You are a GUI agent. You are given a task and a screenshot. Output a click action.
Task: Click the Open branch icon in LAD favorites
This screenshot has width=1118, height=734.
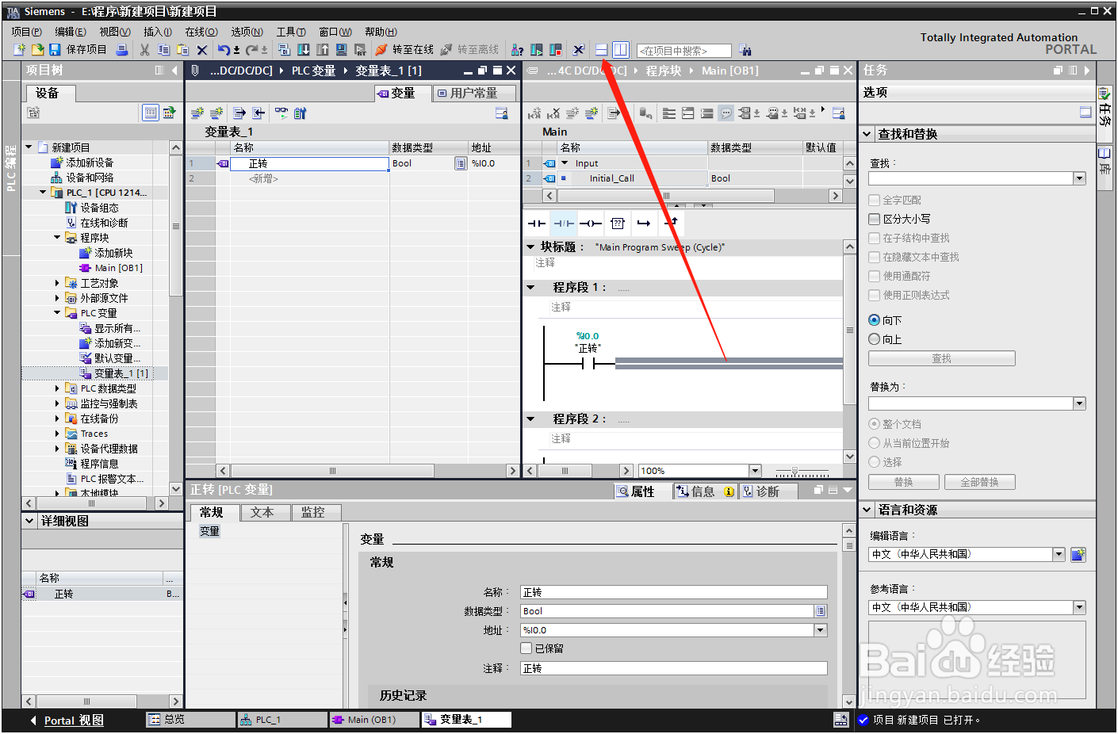click(644, 224)
